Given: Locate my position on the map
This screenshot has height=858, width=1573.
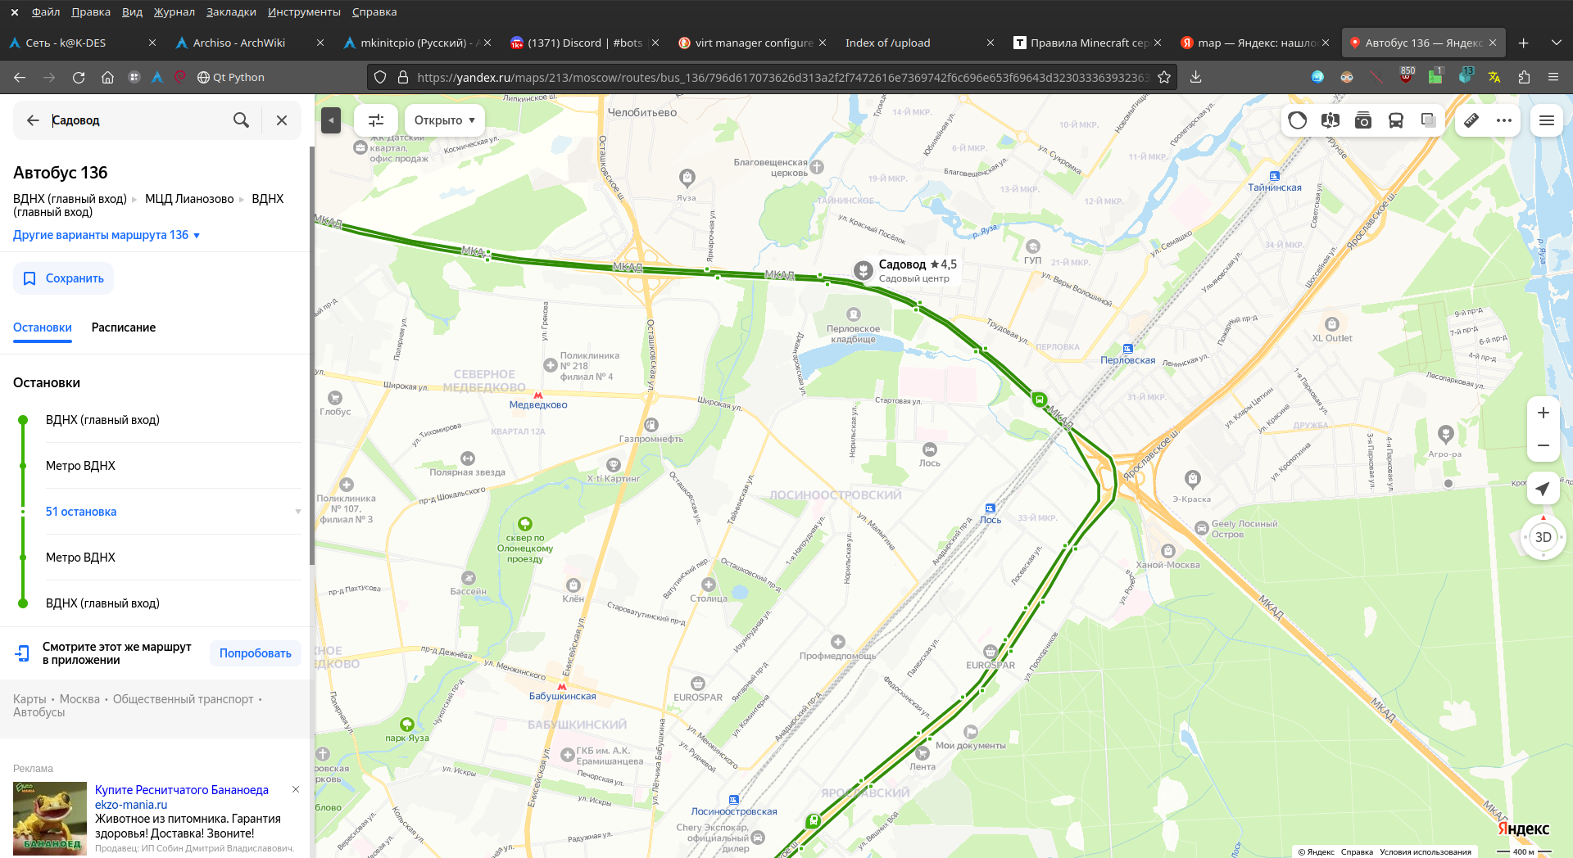Looking at the screenshot, I should (x=1543, y=489).
